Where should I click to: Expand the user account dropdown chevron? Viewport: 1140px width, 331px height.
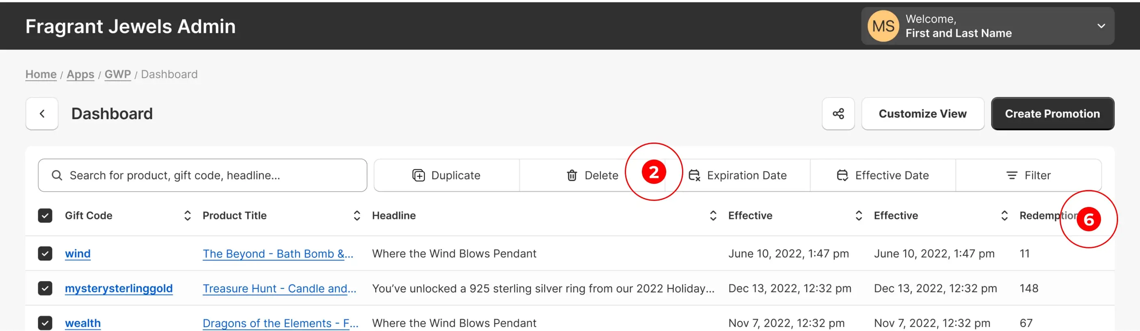point(1101,26)
